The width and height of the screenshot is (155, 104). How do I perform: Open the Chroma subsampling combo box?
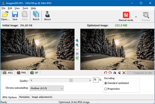[x=47, y=88]
